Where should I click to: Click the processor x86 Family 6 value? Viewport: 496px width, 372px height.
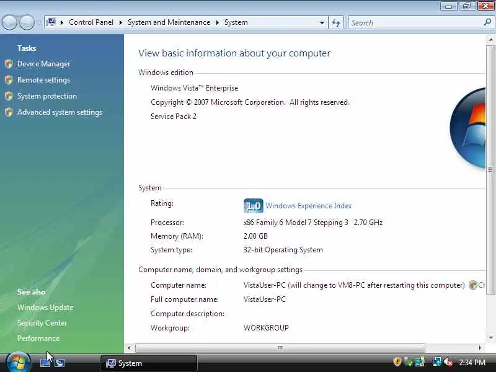point(313,223)
